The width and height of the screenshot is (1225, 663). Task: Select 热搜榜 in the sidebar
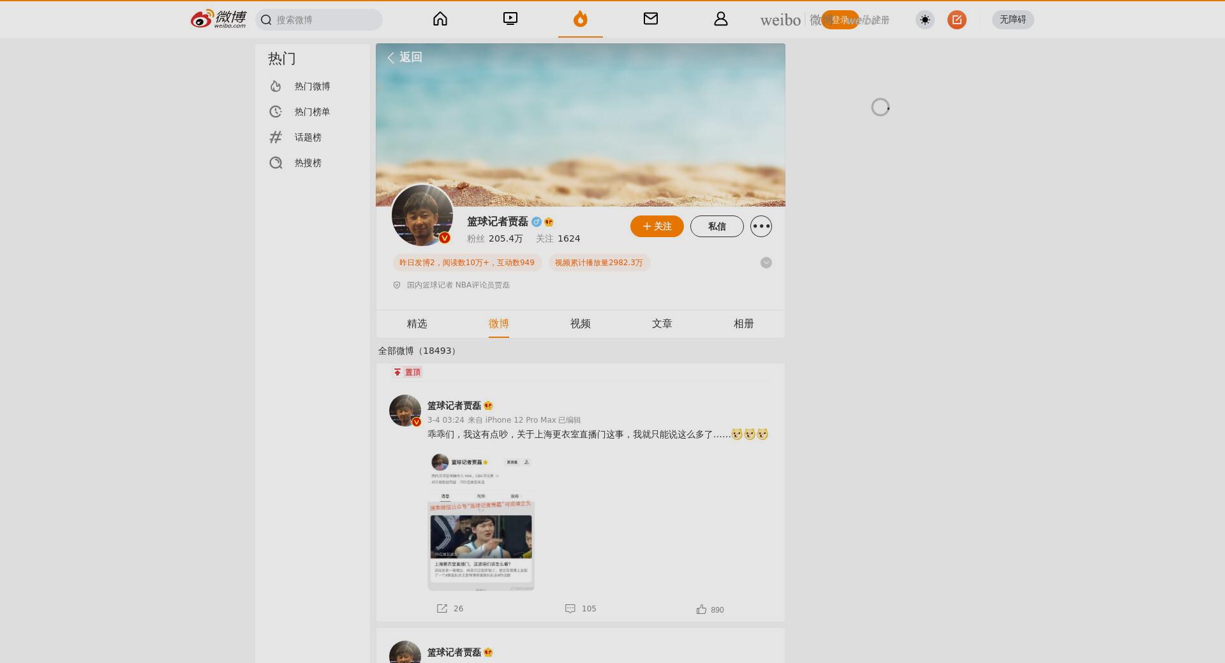click(x=313, y=163)
